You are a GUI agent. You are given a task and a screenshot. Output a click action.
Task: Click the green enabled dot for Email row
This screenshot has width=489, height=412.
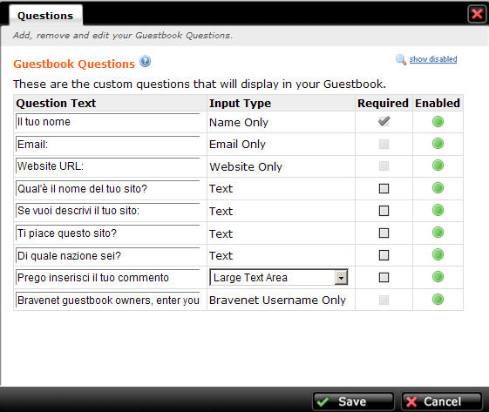click(x=438, y=144)
